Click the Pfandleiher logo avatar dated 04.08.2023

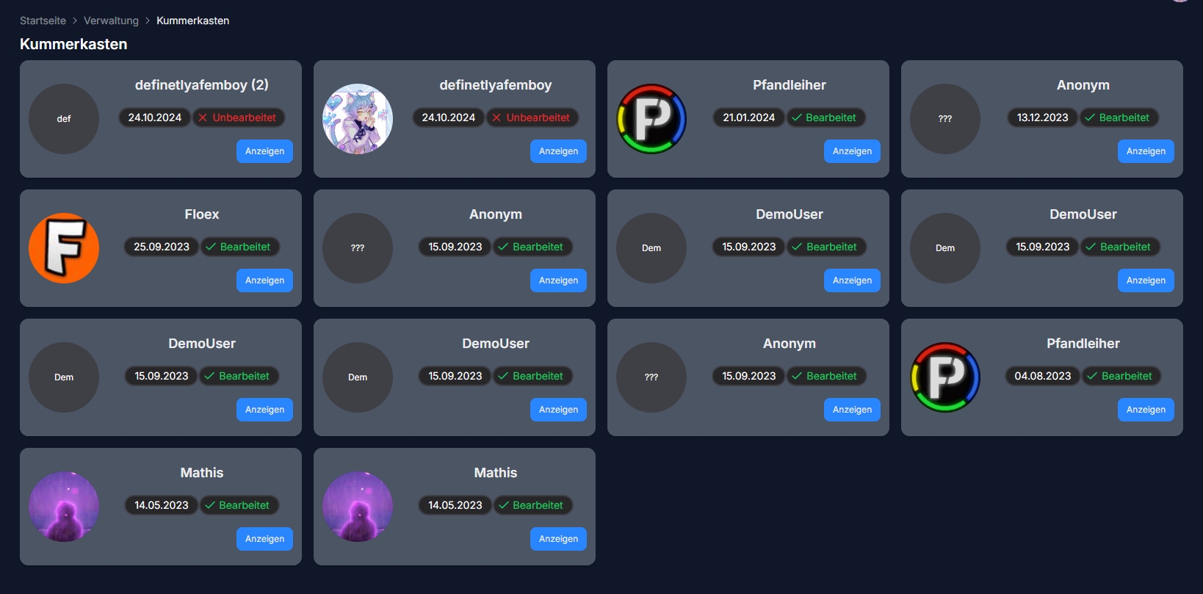pos(945,377)
